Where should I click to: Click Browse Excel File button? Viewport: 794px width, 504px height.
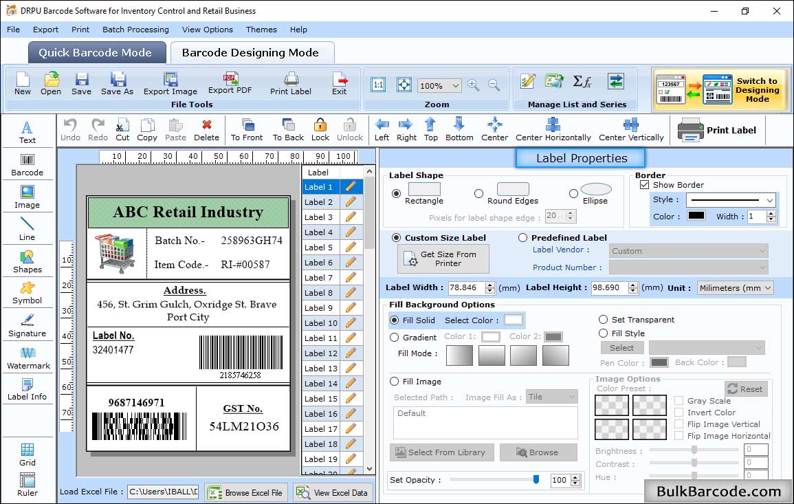click(247, 492)
